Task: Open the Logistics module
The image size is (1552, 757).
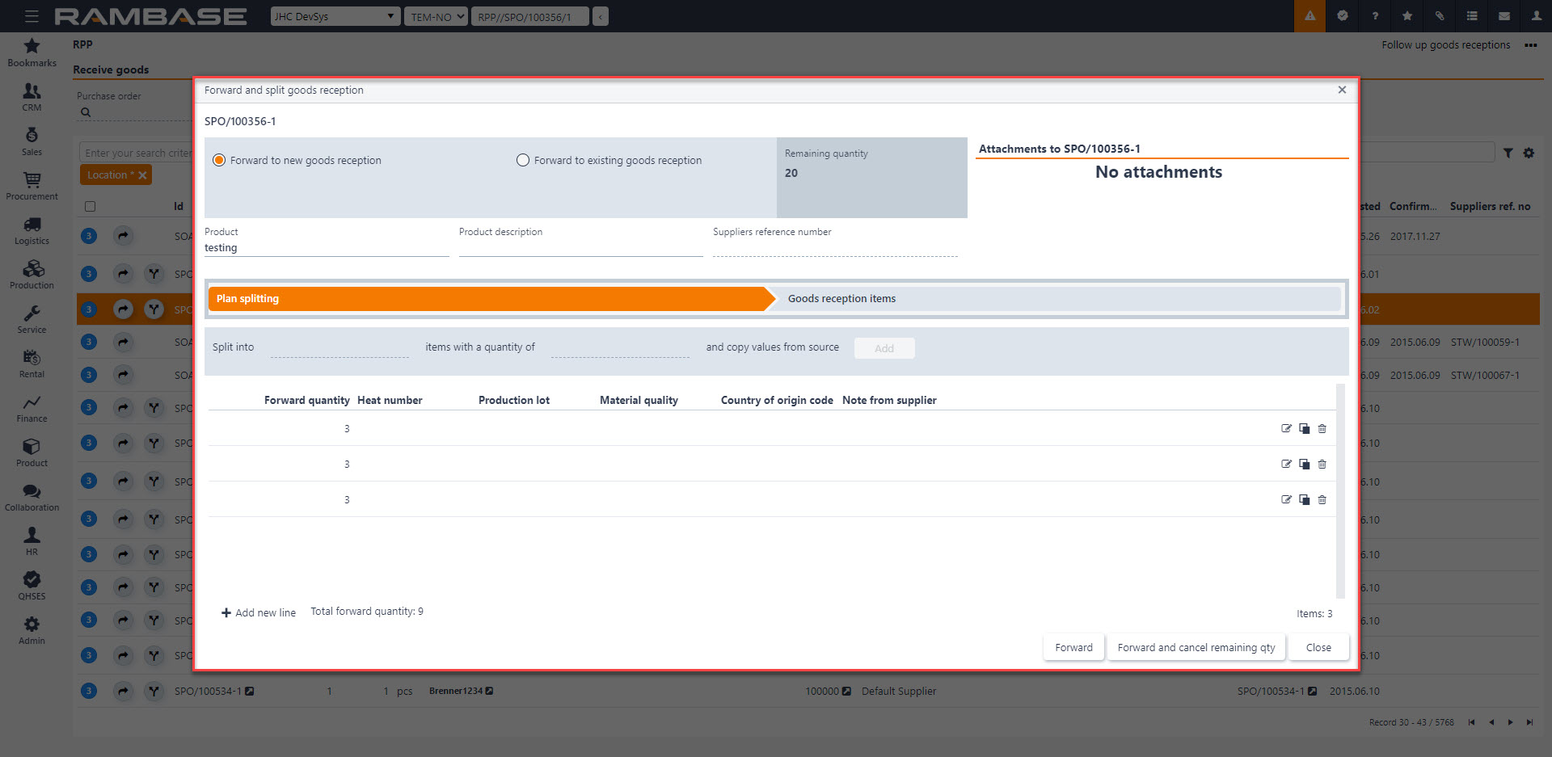Action: point(32,230)
